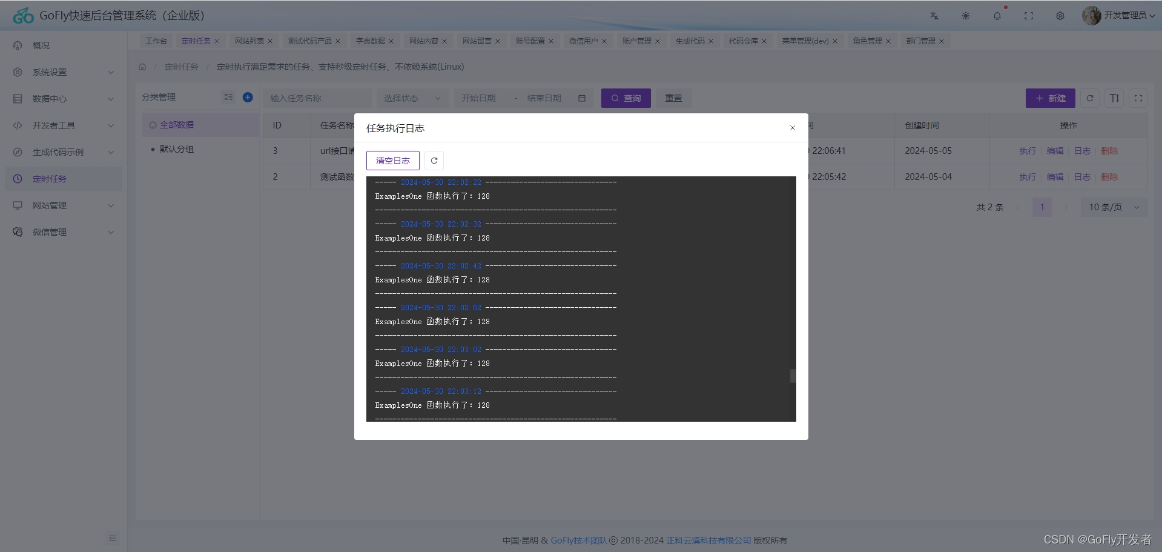Switch to the 生成代码 tab
The width and height of the screenshot is (1162, 552).
coord(690,41)
